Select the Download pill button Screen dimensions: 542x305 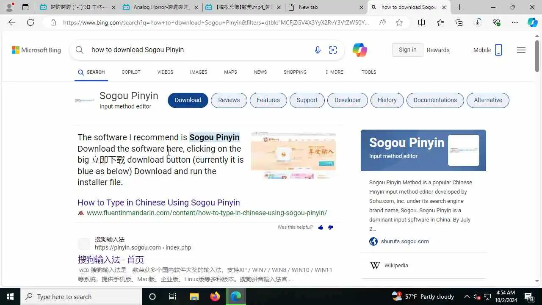point(188,100)
